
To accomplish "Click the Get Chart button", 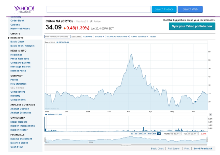I will click(x=76, y=37).
